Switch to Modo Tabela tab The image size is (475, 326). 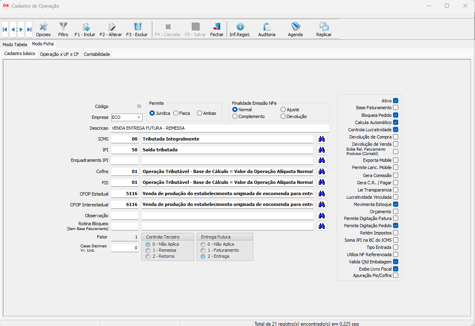click(15, 45)
